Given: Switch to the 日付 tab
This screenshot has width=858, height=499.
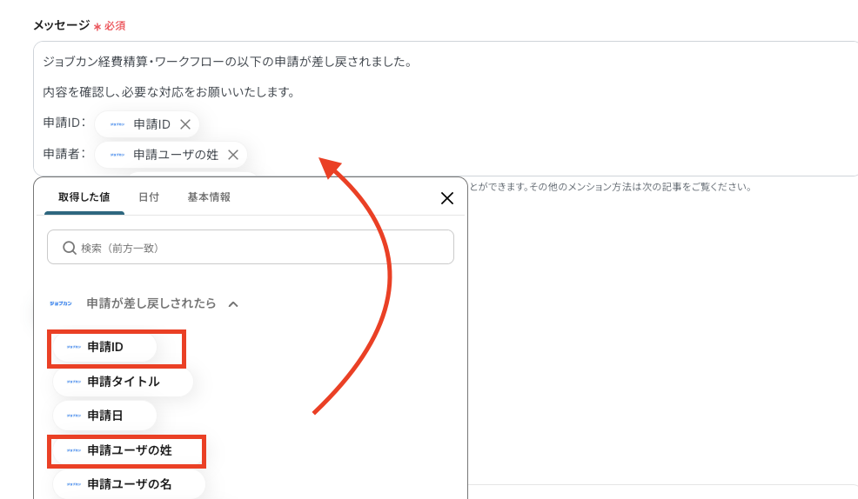Looking at the screenshot, I should point(149,197).
